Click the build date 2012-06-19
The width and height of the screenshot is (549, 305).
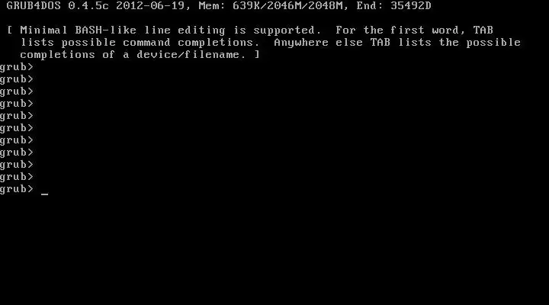[x=150, y=5]
